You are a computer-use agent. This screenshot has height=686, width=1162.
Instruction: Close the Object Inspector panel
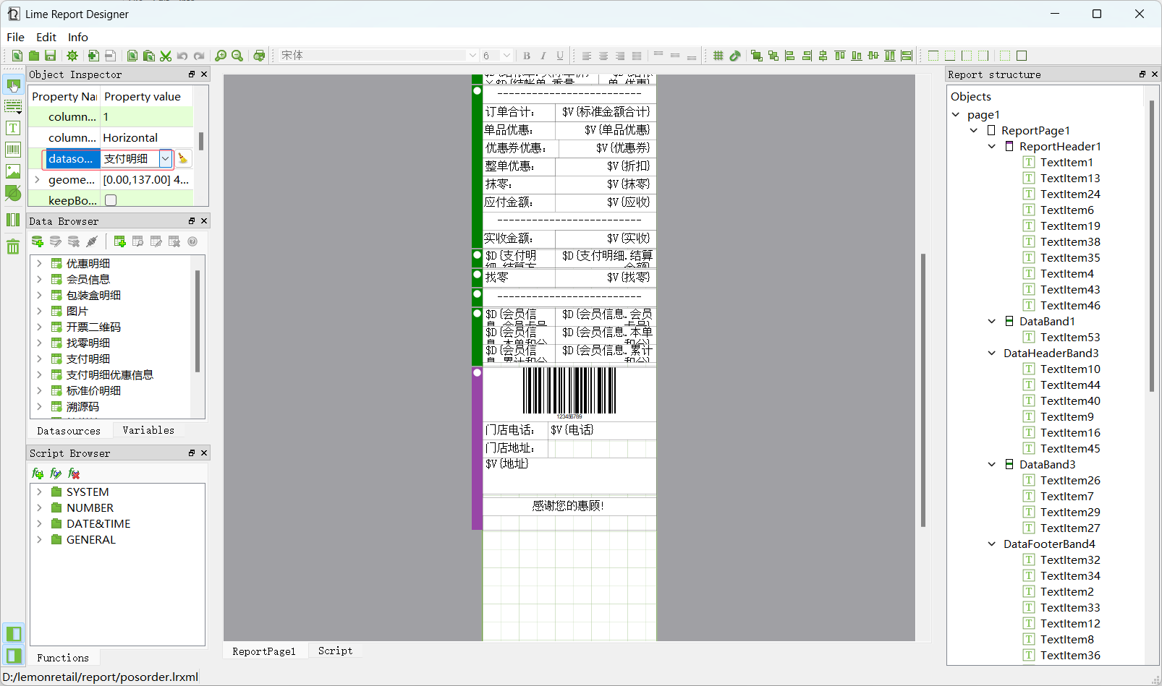(x=204, y=74)
